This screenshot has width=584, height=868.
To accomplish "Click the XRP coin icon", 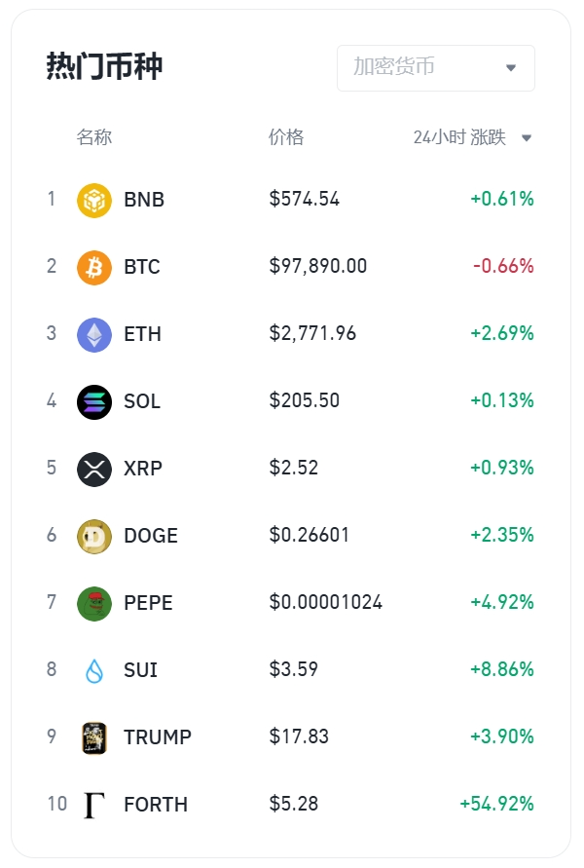I will point(94,469).
